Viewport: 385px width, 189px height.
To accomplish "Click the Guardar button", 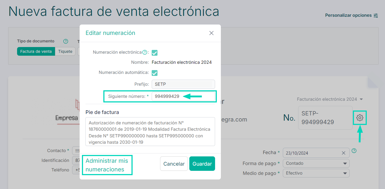I will 202,164.
